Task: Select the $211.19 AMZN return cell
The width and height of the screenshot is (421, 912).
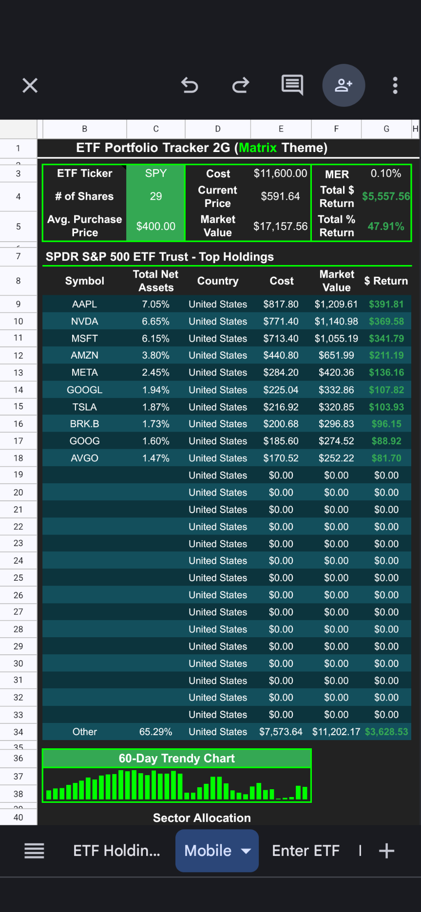Action: [x=386, y=356]
